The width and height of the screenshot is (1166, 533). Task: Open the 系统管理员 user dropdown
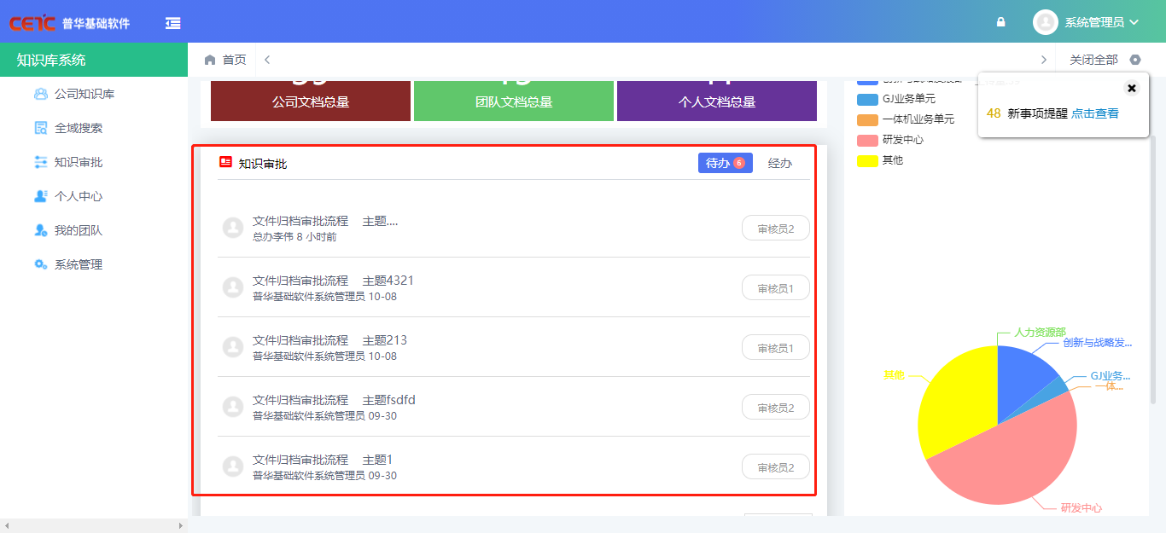pos(1087,22)
